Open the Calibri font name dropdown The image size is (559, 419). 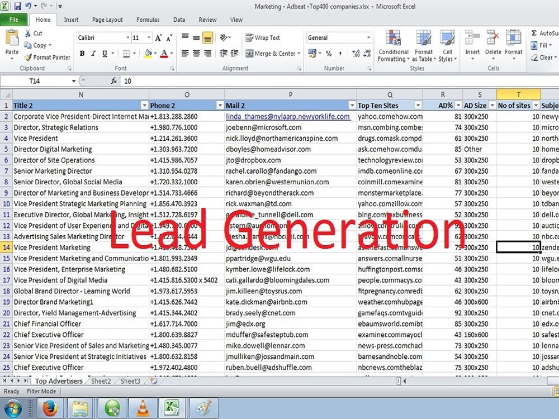127,37
